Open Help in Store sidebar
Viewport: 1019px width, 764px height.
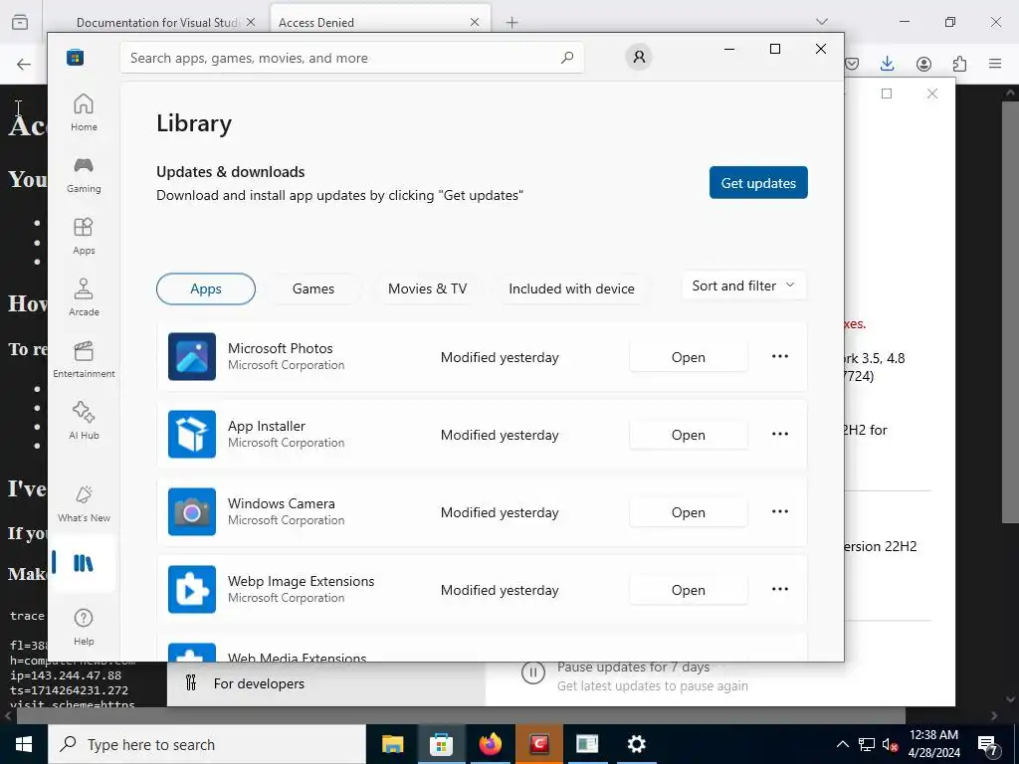pyautogui.click(x=84, y=628)
